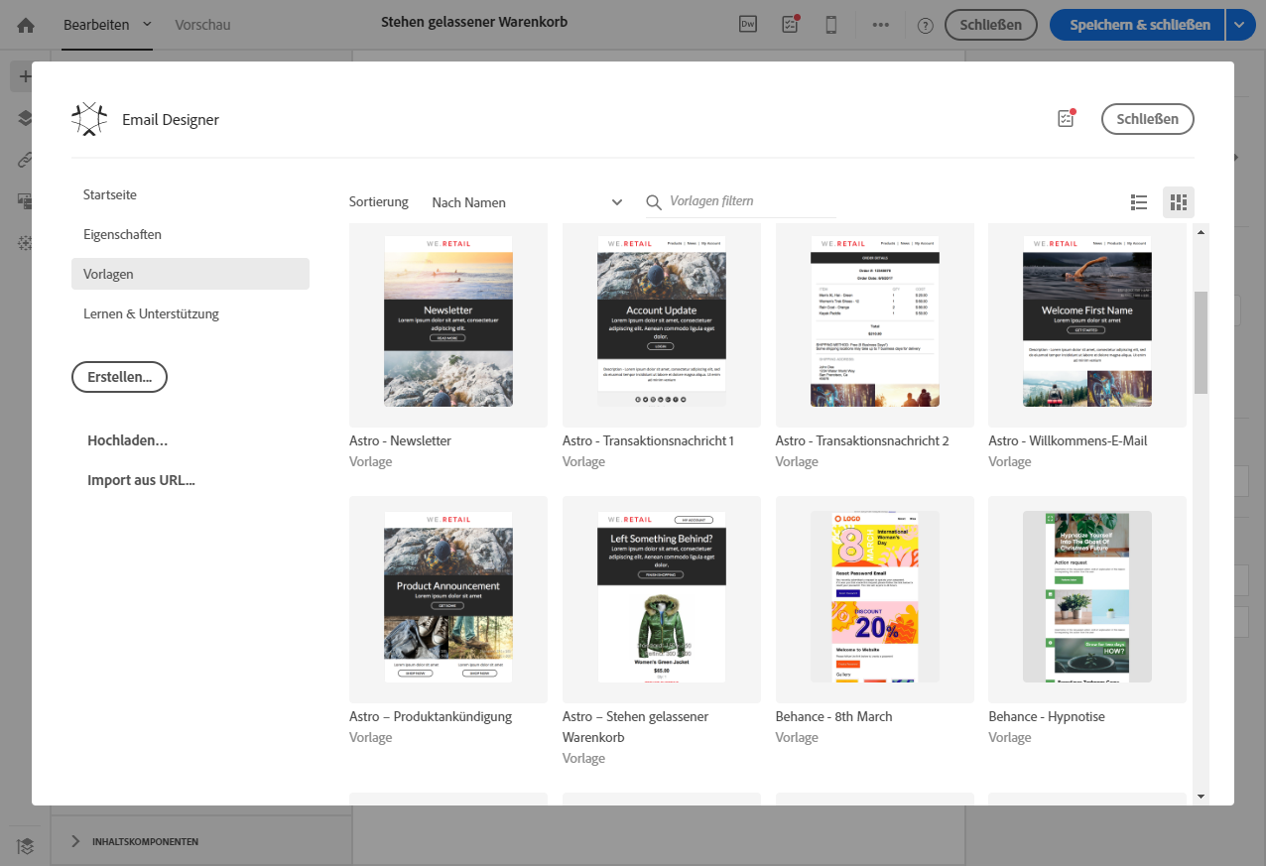This screenshot has width=1266, height=866.
Task: Switch to grid view
Action: coord(1179,202)
